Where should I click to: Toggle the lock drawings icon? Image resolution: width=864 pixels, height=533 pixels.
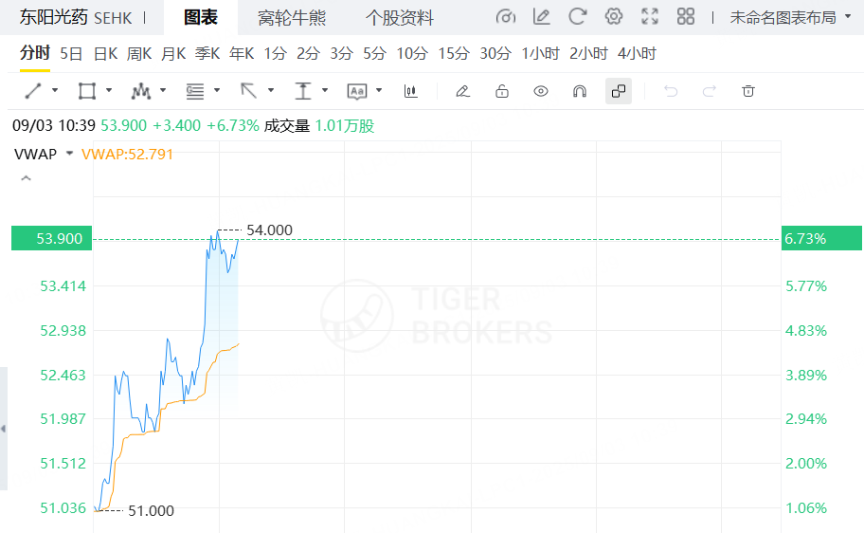pyautogui.click(x=502, y=91)
